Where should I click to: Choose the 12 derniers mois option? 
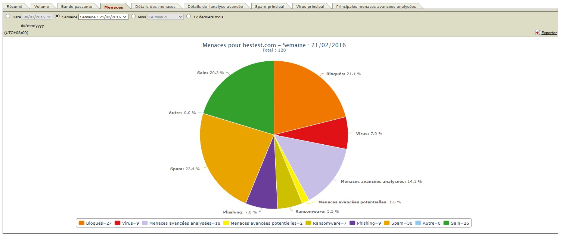189,16
